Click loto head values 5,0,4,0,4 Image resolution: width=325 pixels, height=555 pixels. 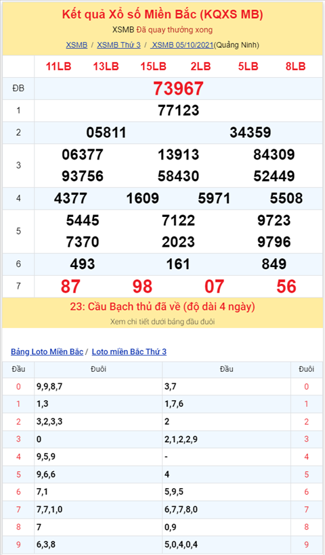[x=181, y=544]
